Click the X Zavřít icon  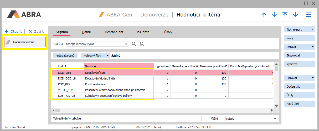tap(30, 31)
